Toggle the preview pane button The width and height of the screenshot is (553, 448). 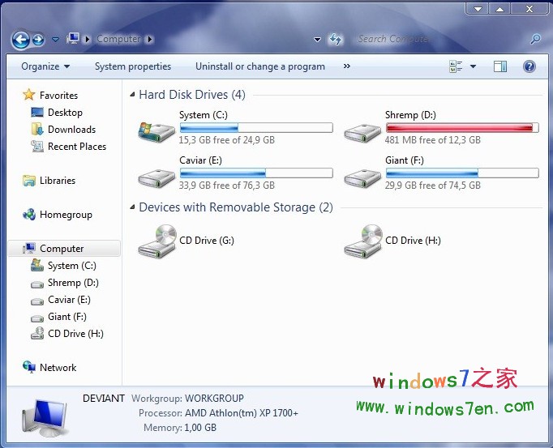pos(500,66)
